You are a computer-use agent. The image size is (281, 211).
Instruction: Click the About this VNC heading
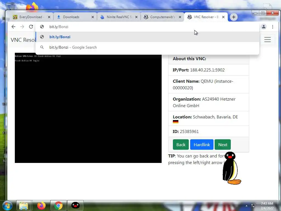coord(189,59)
